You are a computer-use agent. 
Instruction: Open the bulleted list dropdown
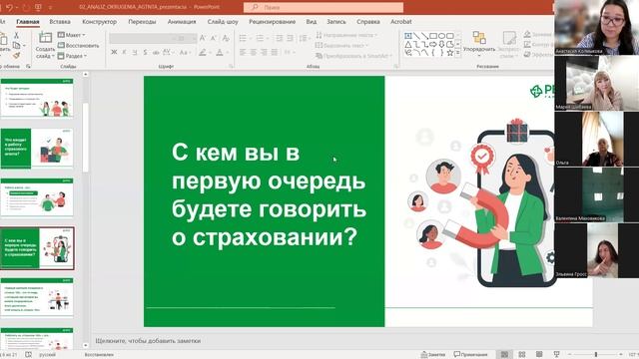[x=245, y=38]
